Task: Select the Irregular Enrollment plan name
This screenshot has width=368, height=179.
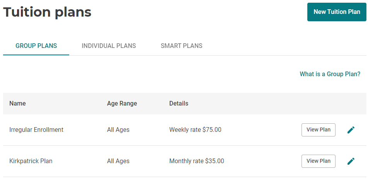Action: [x=36, y=130]
